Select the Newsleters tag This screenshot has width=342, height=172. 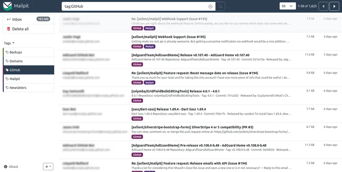(29, 88)
